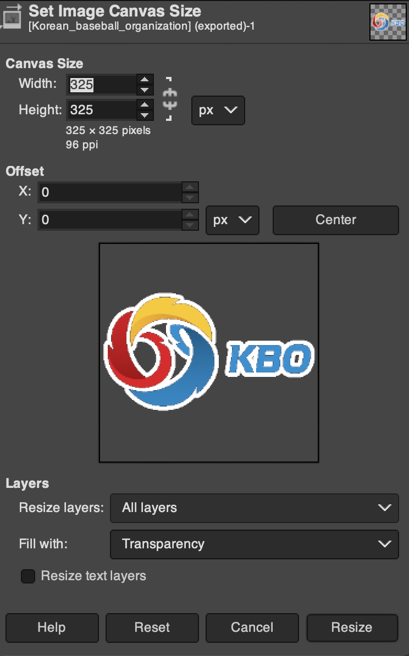Toggle the width-height chain link icon
This screenshot has height=656, width=409.
169,99
